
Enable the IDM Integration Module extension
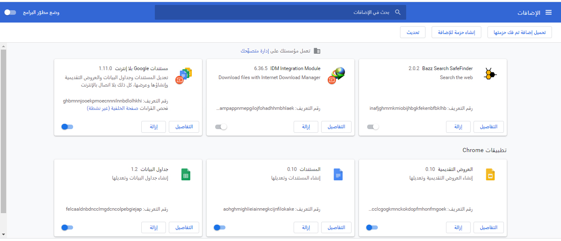221,127
